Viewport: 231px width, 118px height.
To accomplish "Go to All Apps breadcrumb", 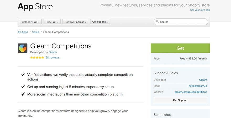I will point(23,32).
